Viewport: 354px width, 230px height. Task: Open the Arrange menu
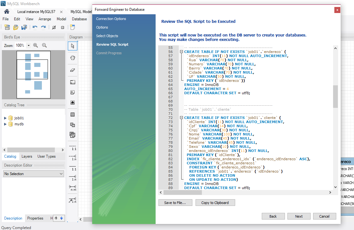(45, 19)
